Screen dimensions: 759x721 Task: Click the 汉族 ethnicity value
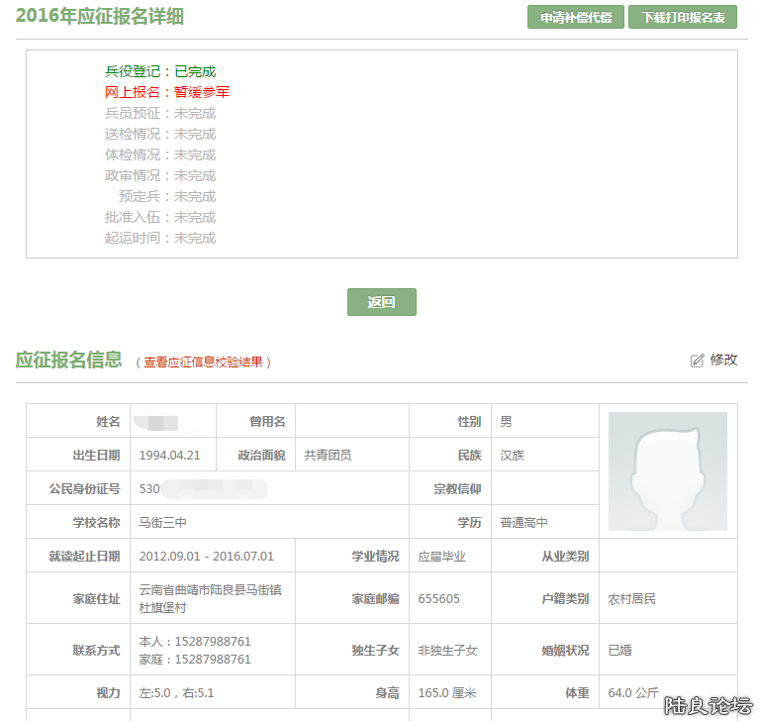point(513,455)
